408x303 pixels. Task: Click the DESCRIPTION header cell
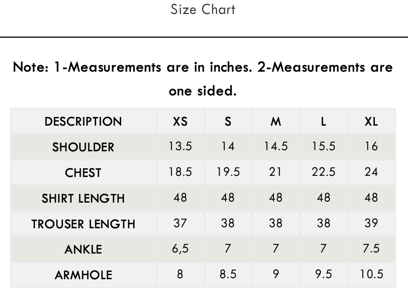point(83,122)
